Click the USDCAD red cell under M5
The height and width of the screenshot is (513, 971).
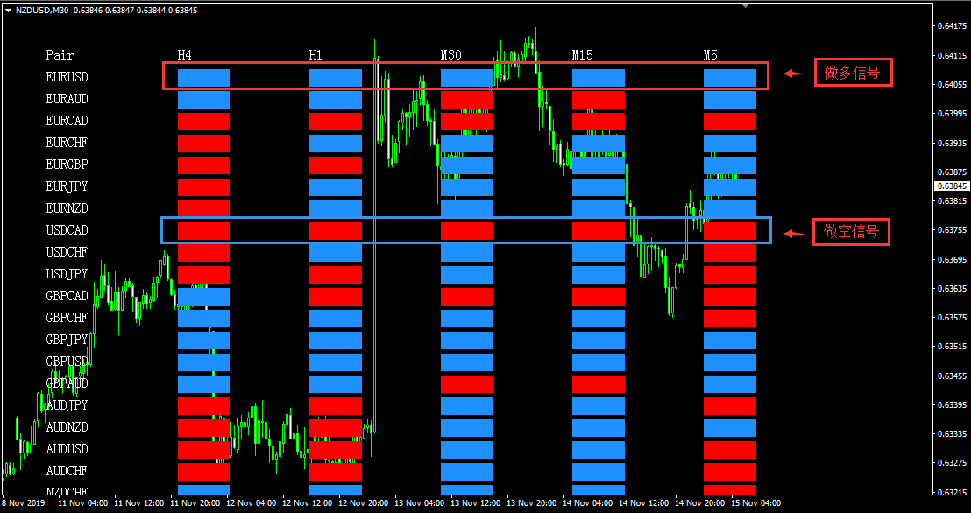[x=730, y=231]
